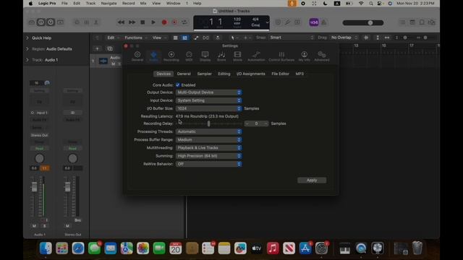Expand the Region Audio Defaults section

[27, 49]
